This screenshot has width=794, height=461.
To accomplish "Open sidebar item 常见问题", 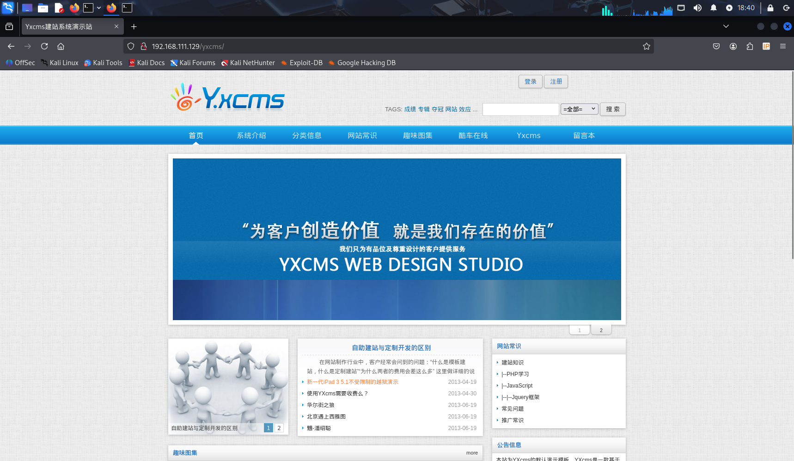I will [513, 409].
